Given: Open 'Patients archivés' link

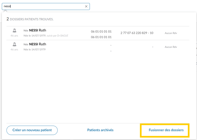Looking at the screenshot, I should point(100,130).
